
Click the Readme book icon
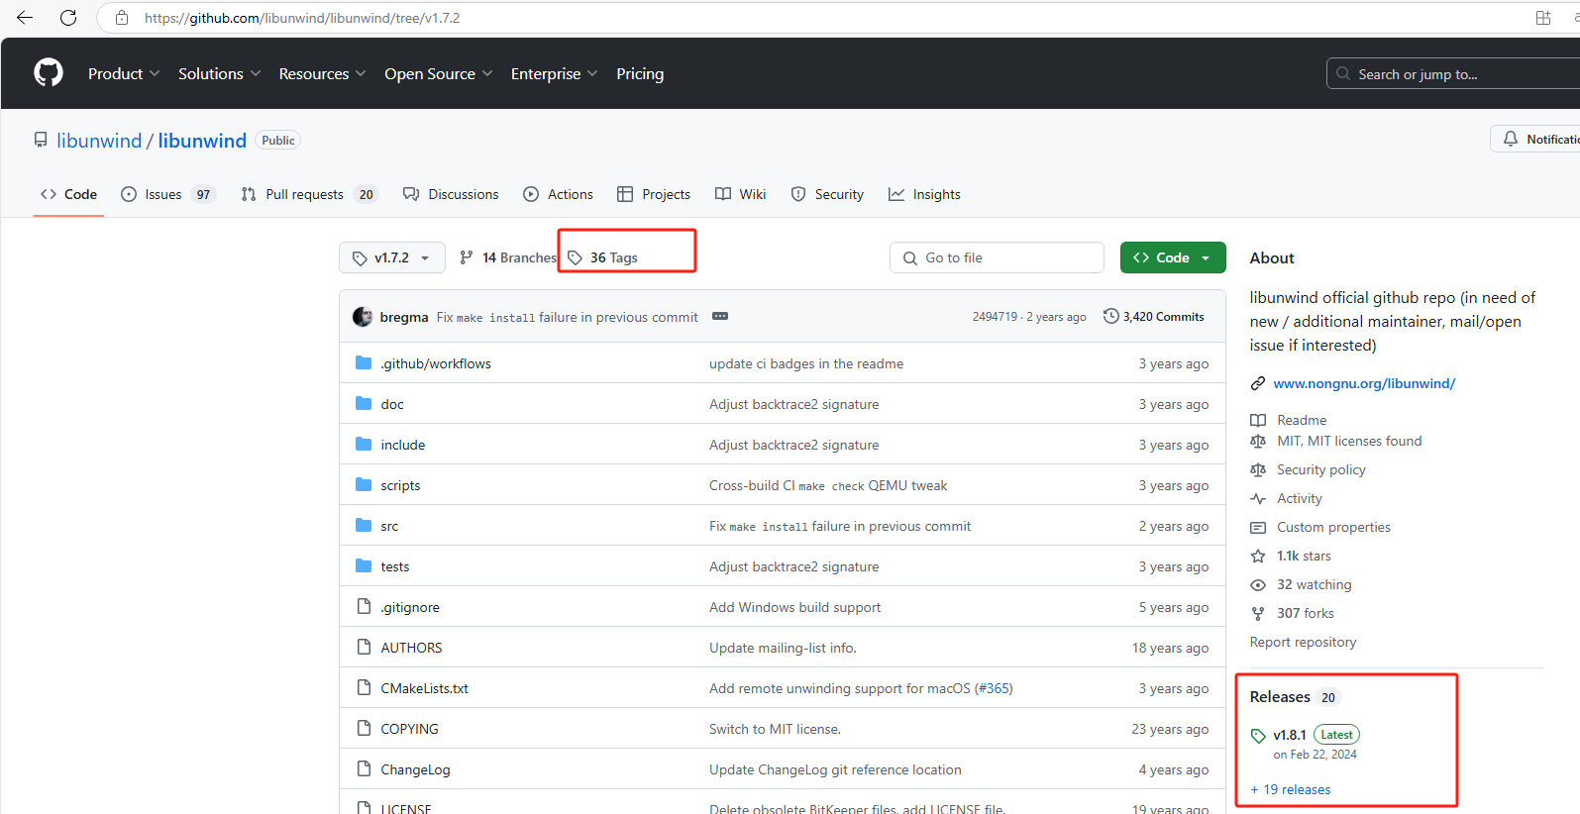(x=1258, y=420)
